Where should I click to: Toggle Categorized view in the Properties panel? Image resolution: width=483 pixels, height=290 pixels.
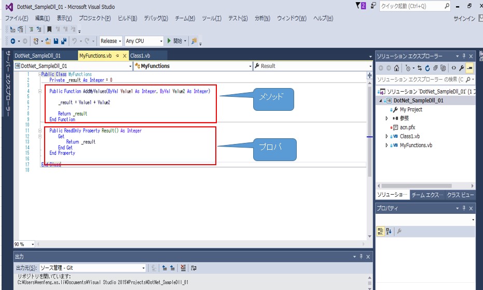pyautogui.click(x=381, y=231)
